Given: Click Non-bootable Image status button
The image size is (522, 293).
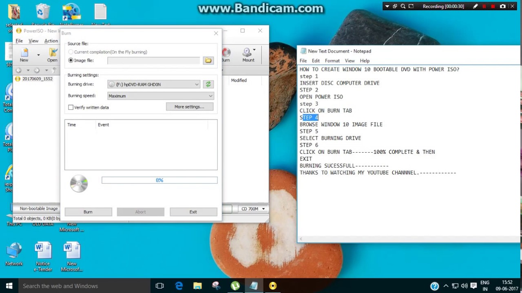Looking at the screenshot, I should click(x=39, y=209).
